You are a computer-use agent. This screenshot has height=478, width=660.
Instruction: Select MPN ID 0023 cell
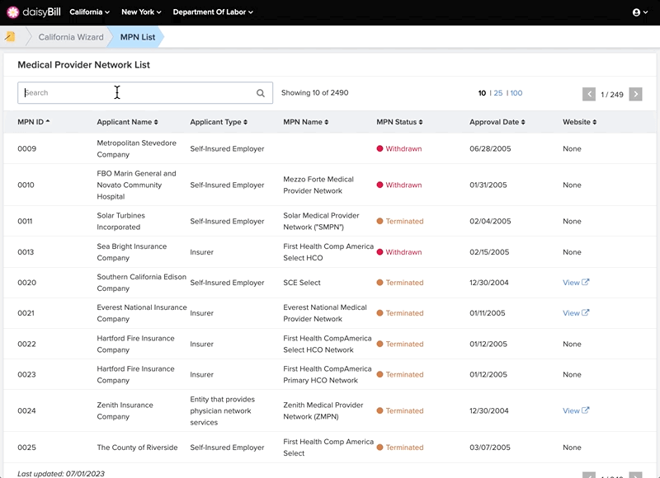point(26,374)
